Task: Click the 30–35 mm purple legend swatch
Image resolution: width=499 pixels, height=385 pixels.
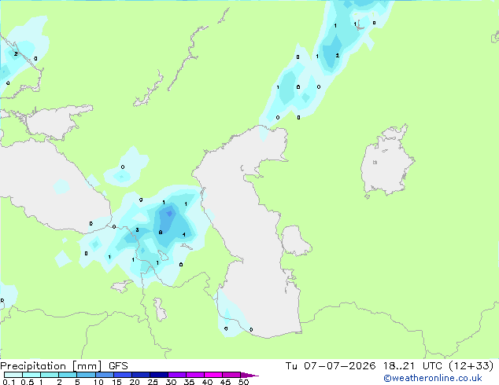Action: coord(177,375)
